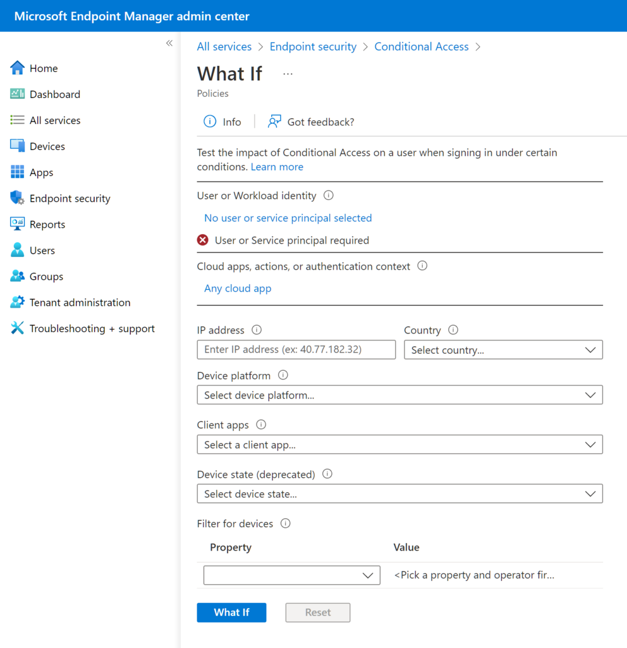Click the Any cloud app link
The height and width of the screenshot is (648, 627).
(x=238, y=289)
